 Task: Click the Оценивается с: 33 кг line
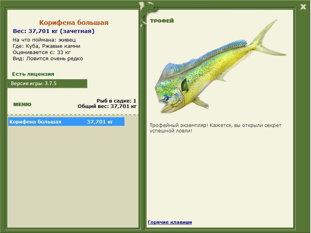pyautogui.click(x=42, y=52)
